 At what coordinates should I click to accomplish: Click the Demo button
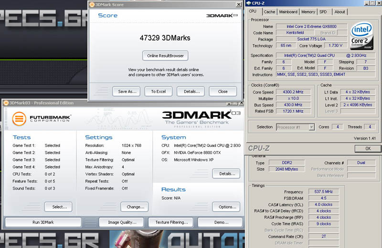coord(221,222)
